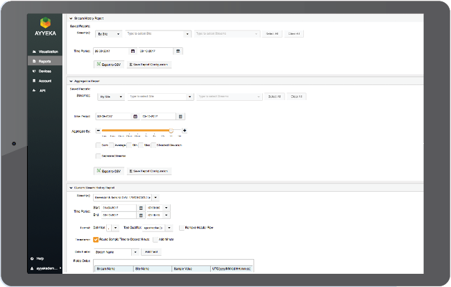This screenshot has width=451, height=287.
Task: Open calendar for Custom Report start date
Action: tap(141, 207)
